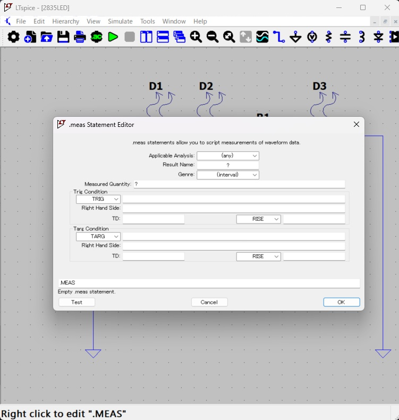Open the File menu
399x420 pixels.
(21, 21)
